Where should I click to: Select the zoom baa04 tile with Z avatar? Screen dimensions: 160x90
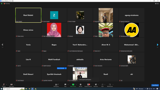pos(54,15)
